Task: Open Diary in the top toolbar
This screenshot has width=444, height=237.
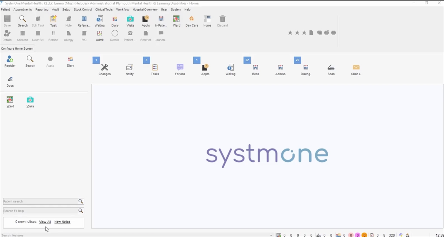Action: pyautogui.click(x=115, y=21)
